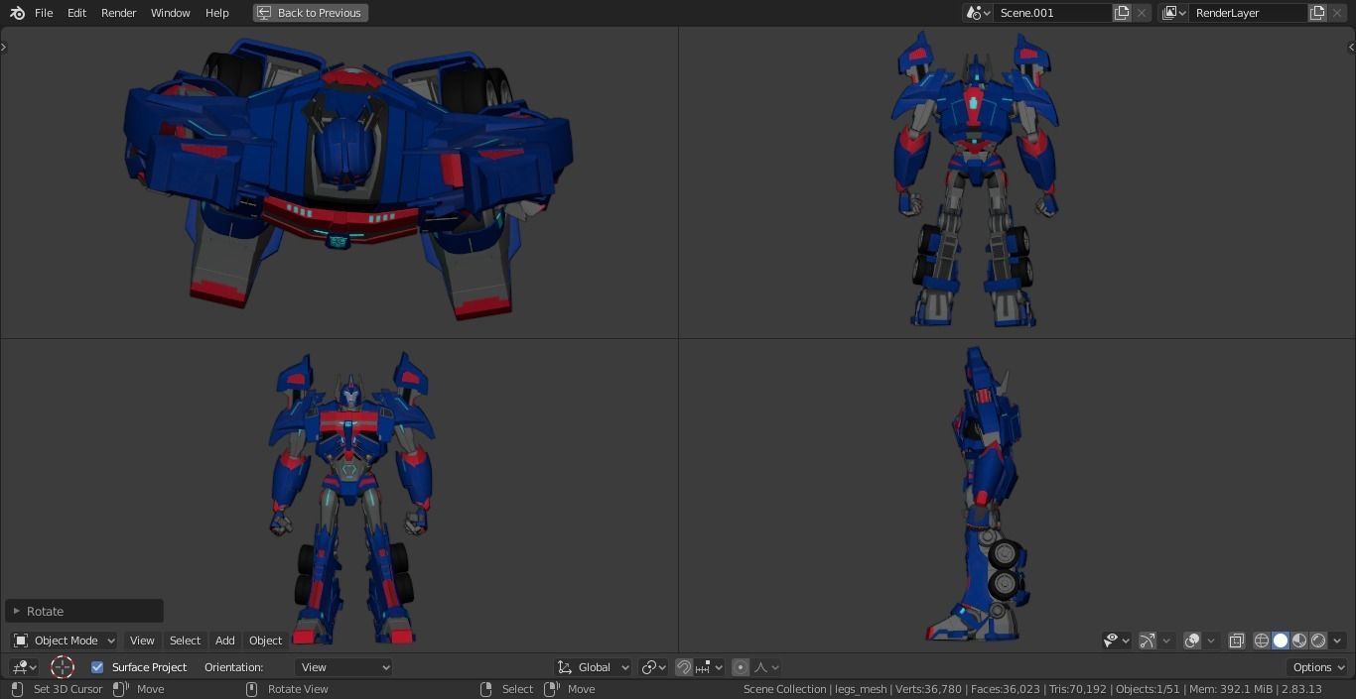Switch to wireframe shading
The width and height of the screenshot is (1356, 699).
pyautogui.click(x=1262, y=641)
